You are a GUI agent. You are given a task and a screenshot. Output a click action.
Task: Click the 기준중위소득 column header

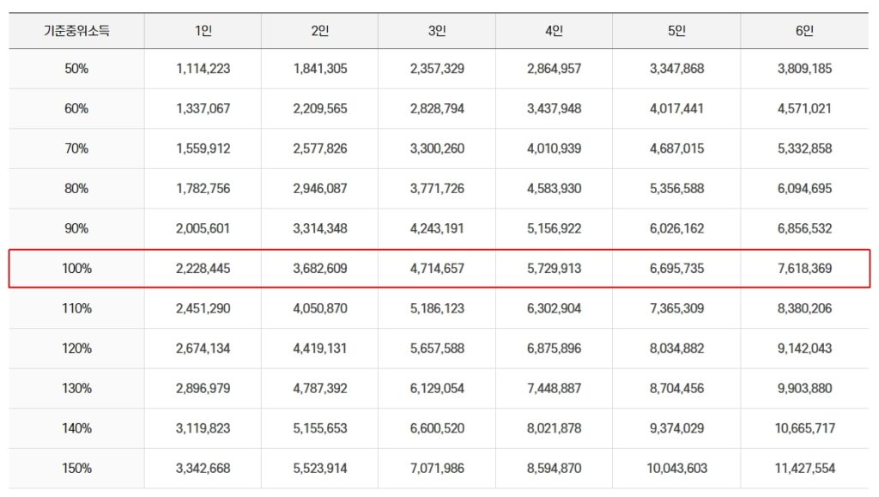(x=76, y=31)
